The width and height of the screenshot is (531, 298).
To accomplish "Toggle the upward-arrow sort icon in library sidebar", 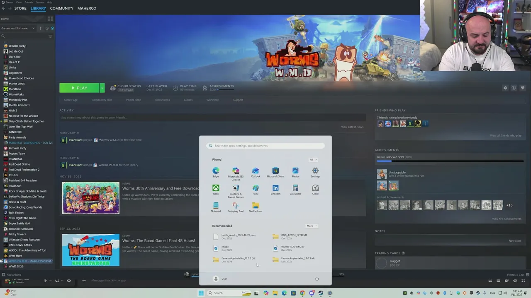I will (40, 28).
